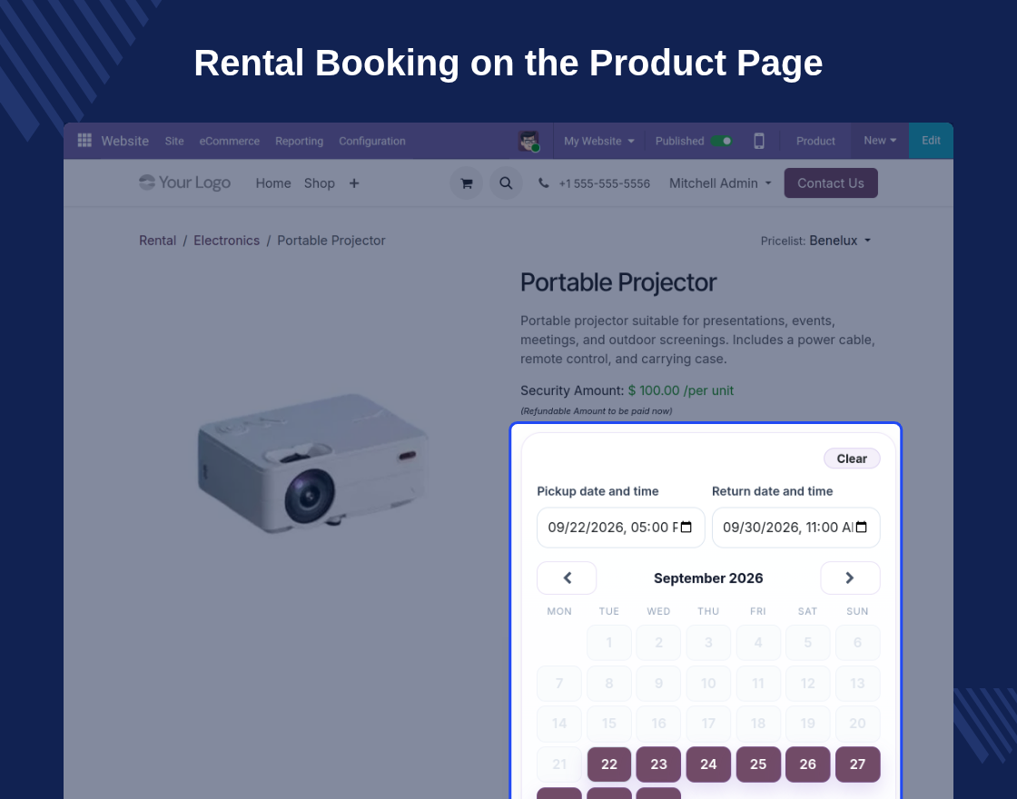The height and width of the screenshot is (799, 1017).
Task: Open the eCommerce menu
Action: tap(230, 141)
